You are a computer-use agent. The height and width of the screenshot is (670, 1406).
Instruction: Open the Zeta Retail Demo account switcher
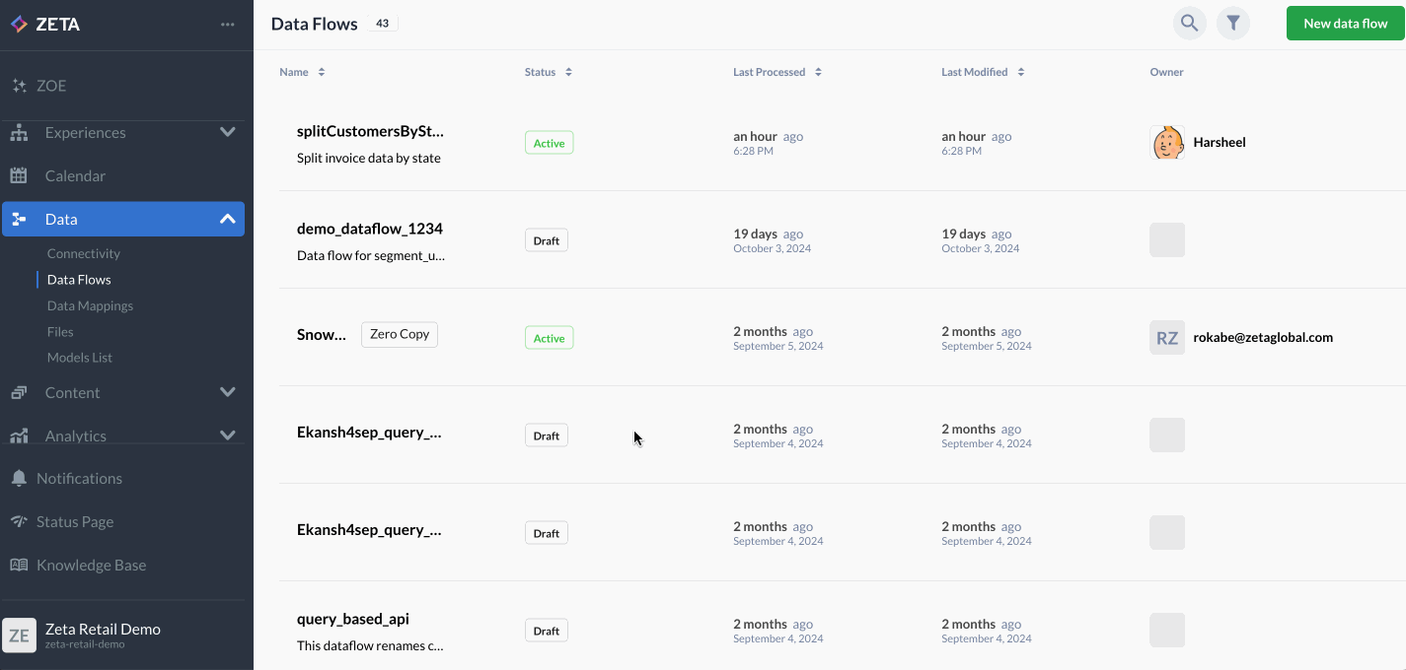pyautogui.click(x=103, y=635)
